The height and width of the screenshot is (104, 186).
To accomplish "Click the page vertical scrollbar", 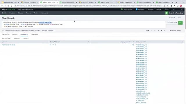I will tap(185, 19).
